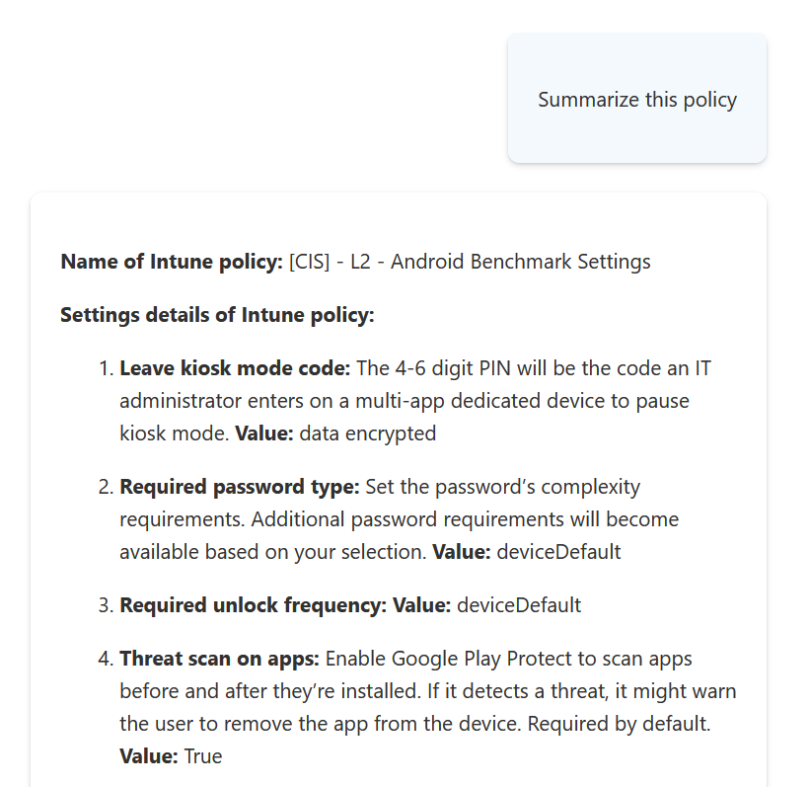Click 'Required password type:' setting title
The image size is (810, 787).
coord(240,487)
